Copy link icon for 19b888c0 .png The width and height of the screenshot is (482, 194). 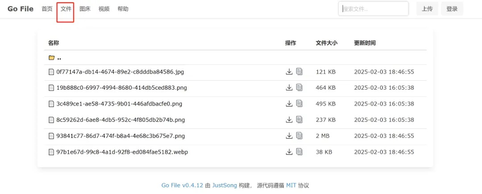[x=299, y=88]
